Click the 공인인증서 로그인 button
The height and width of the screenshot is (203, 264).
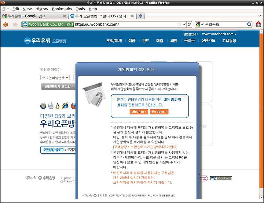58,86
